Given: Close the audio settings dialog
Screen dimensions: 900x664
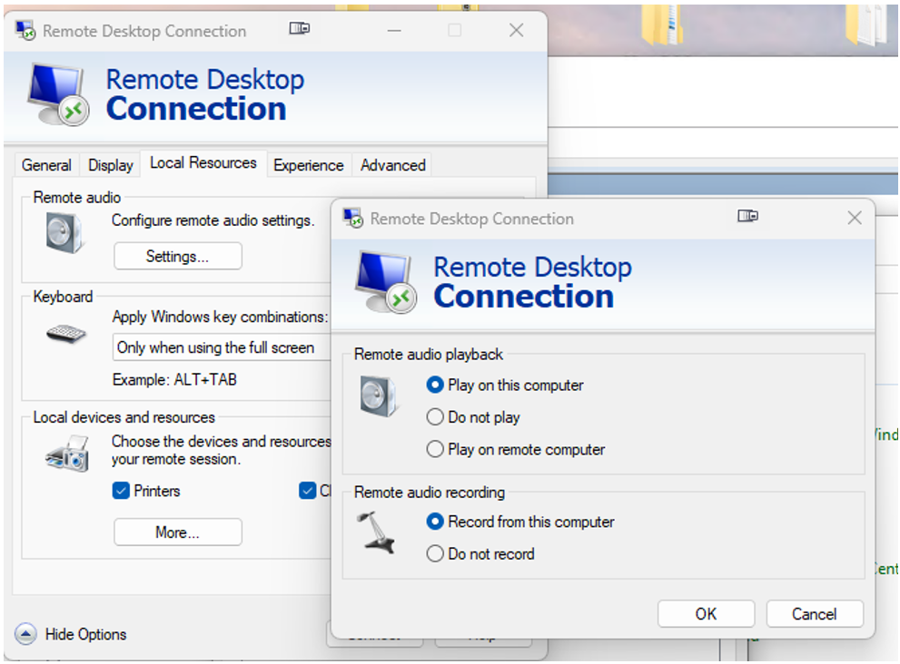Looking at the screenshot, I should [x=855, y=218].
